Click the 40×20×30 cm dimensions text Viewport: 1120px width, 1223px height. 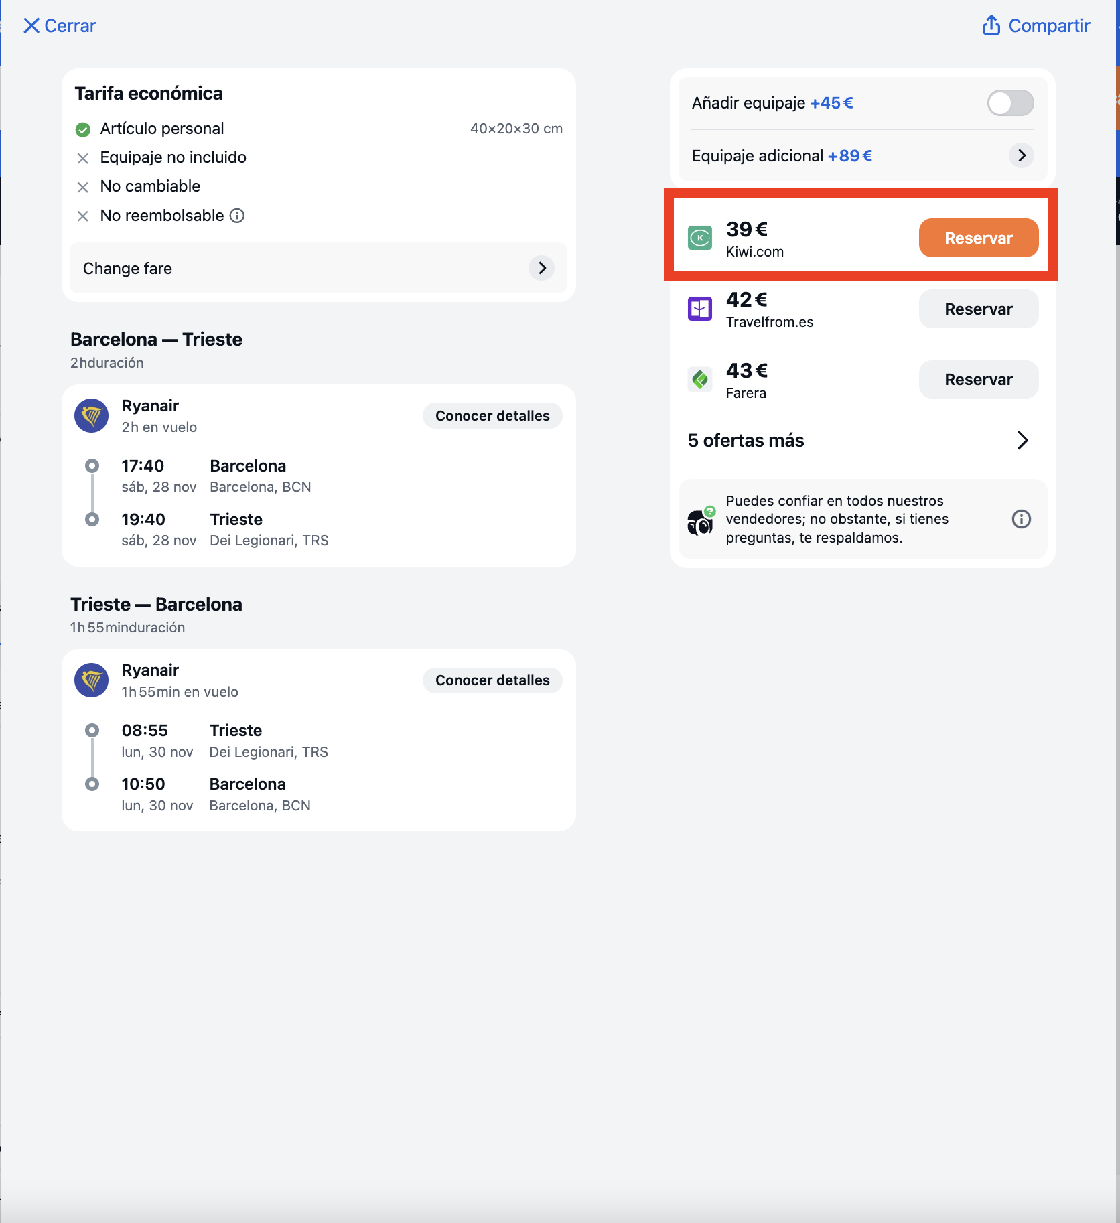(516, 129)
